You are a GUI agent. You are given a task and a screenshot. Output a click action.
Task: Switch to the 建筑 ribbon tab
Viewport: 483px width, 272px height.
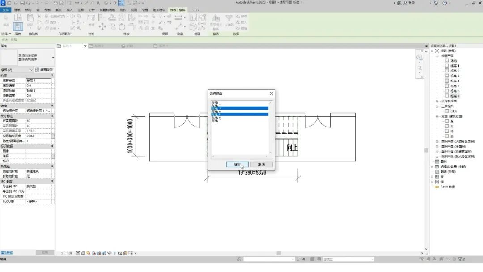click(17, 10)
